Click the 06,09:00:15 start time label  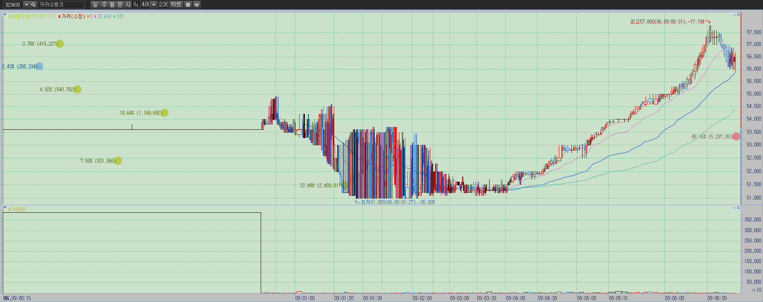[17, 298]
